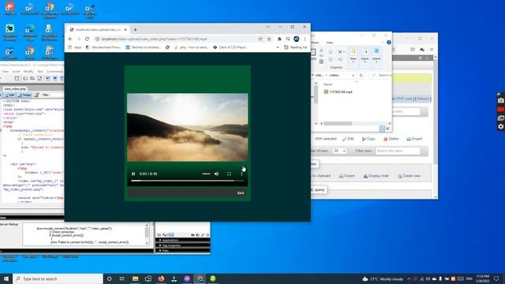
Task: Click Display chart in phpMyAdmin
Action: click(x=376, y=176)
